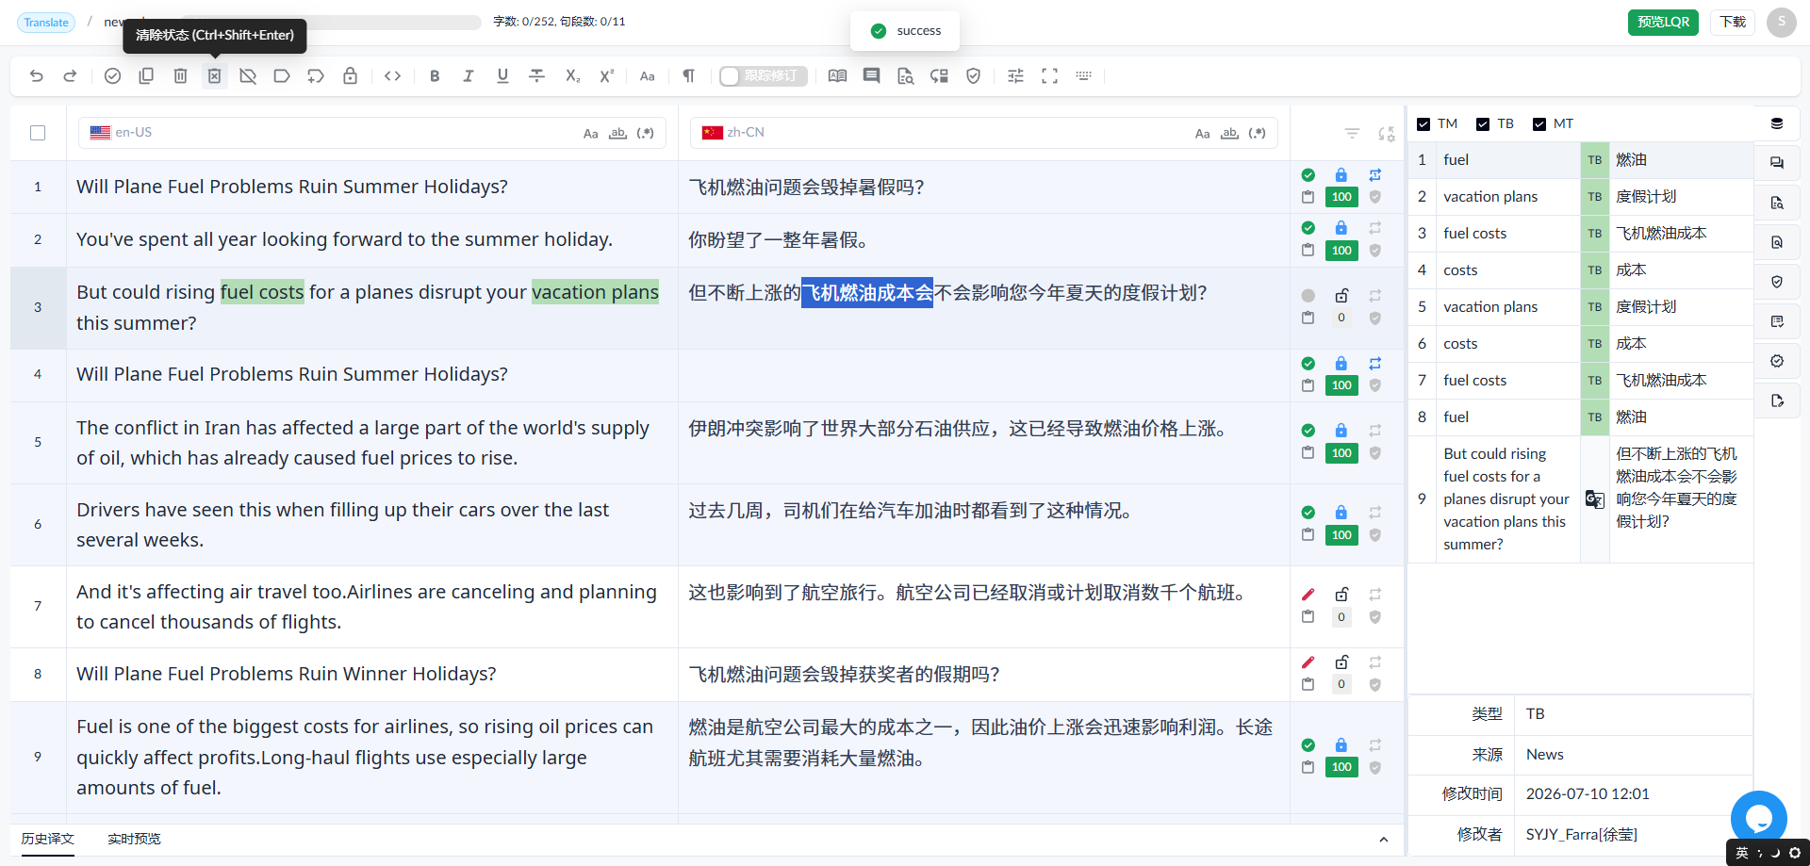Image resolution: width=1810 pixels, height=866 pixels.
Task: Click the trash can icon in toolbar
Action: point(180,76)
